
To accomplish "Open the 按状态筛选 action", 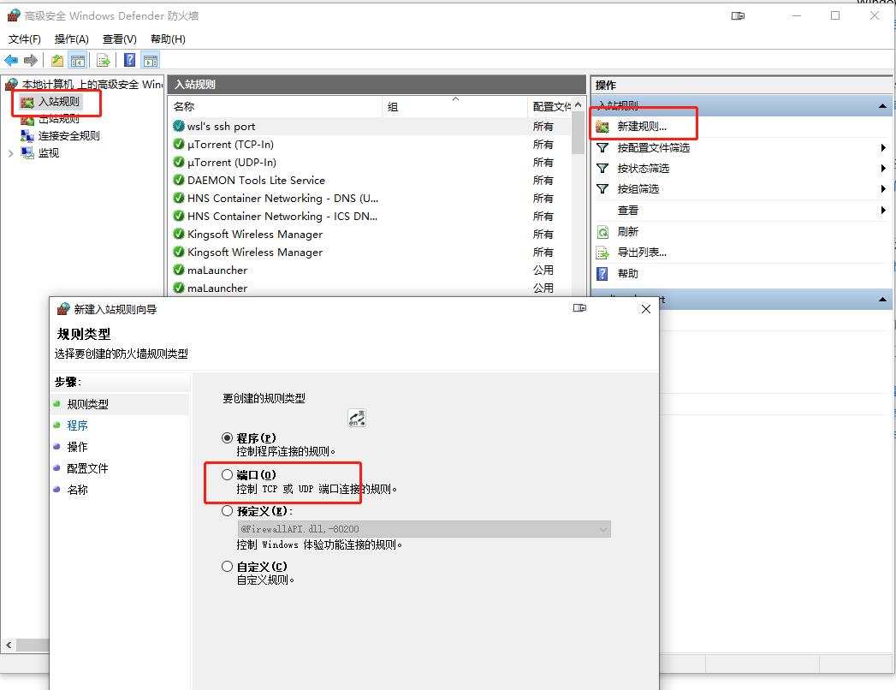I will click(643, 169).
